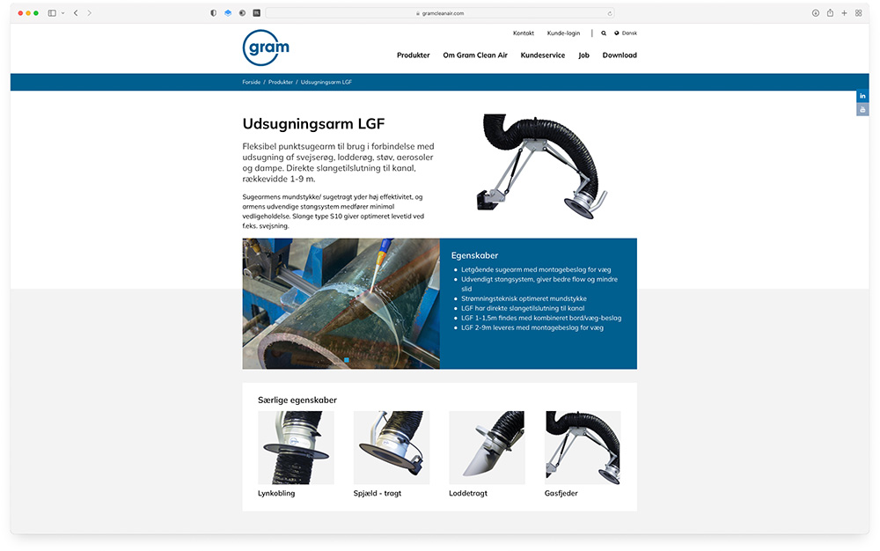Image resolution: width=880 pixels, height=551 pixels.
Task: Go to Produkter breadcrumb
Action: point(281,82)
